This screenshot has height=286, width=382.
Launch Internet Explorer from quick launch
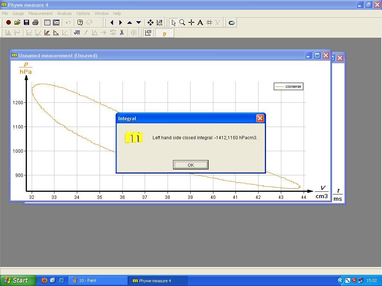62,280
